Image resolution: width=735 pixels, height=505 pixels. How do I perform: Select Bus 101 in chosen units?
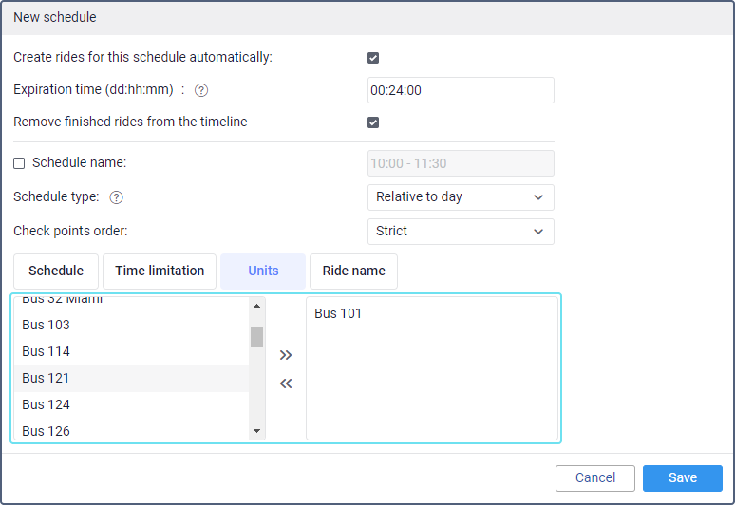click(x=338, y=313)
